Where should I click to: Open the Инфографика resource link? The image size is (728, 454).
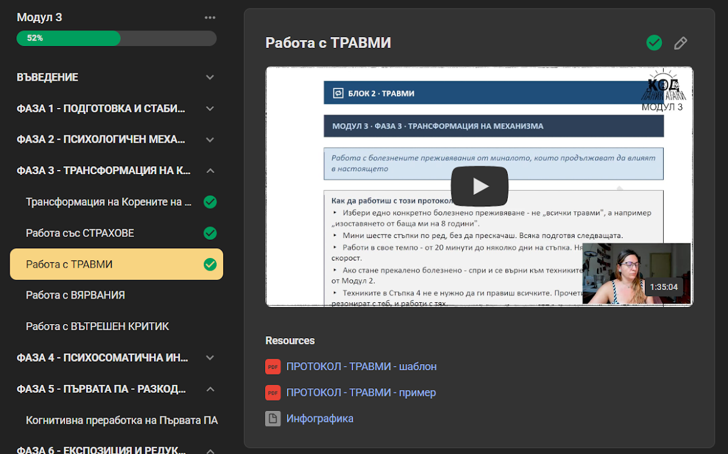point(320,419)
